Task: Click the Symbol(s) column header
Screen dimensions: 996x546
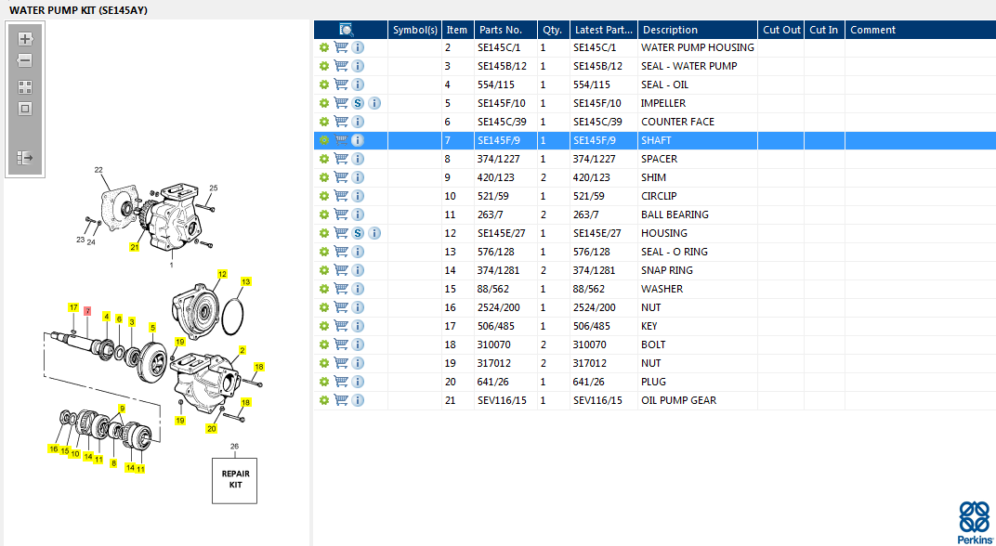Action: pos(414,30)
